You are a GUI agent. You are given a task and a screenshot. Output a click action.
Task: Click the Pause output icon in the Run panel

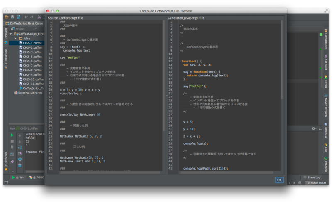tap(12, 147)
